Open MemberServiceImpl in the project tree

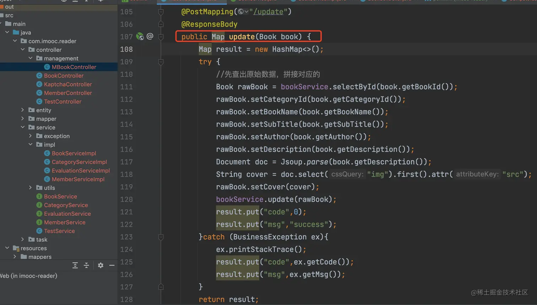tap(78, 179)
